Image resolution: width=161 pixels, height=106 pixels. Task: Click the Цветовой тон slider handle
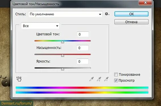point(63,42)
